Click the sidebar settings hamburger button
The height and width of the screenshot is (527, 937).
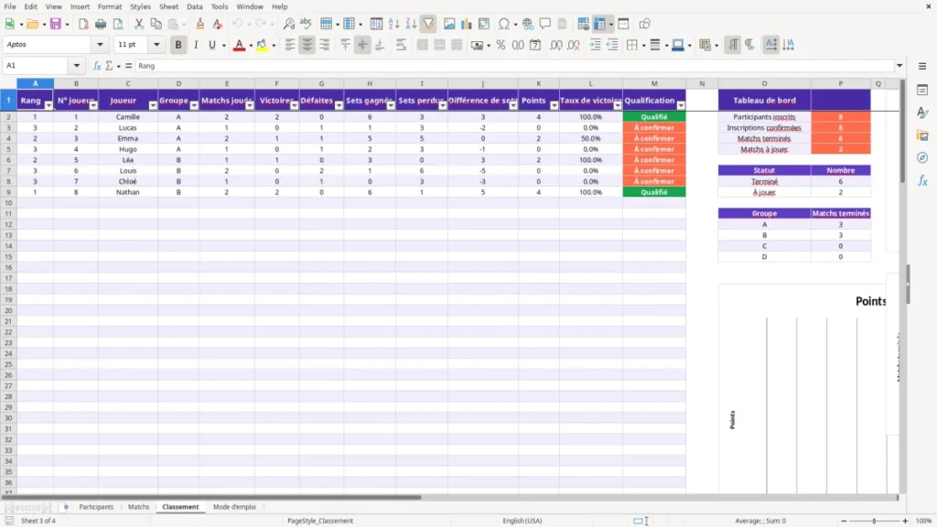click(922, 66)
